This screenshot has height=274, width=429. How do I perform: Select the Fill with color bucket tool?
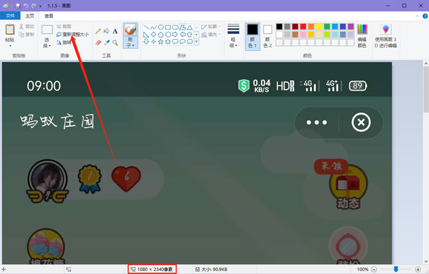[x=107, y=31]
